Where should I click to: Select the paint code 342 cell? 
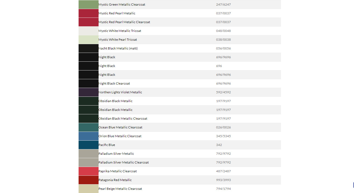(x=219, y=145)
